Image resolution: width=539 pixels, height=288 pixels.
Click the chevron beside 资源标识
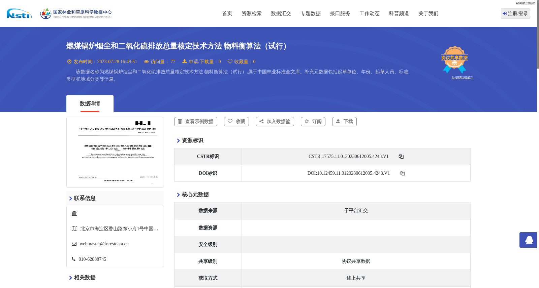coord(178,141)
